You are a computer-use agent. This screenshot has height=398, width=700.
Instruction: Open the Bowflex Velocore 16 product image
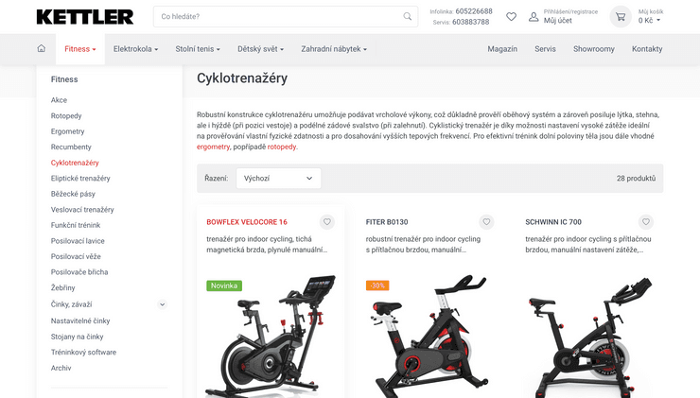point(270,336)
